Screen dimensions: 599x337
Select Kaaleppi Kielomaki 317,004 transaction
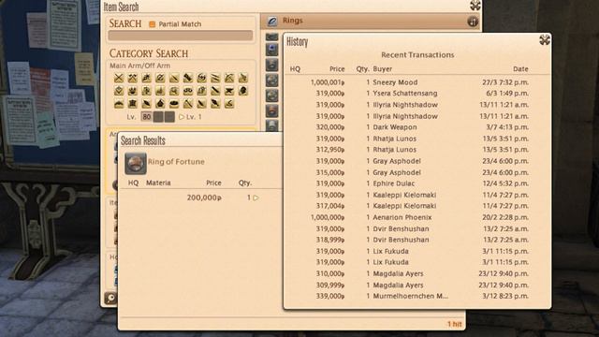pyautogui.click(x=416, y=206)
